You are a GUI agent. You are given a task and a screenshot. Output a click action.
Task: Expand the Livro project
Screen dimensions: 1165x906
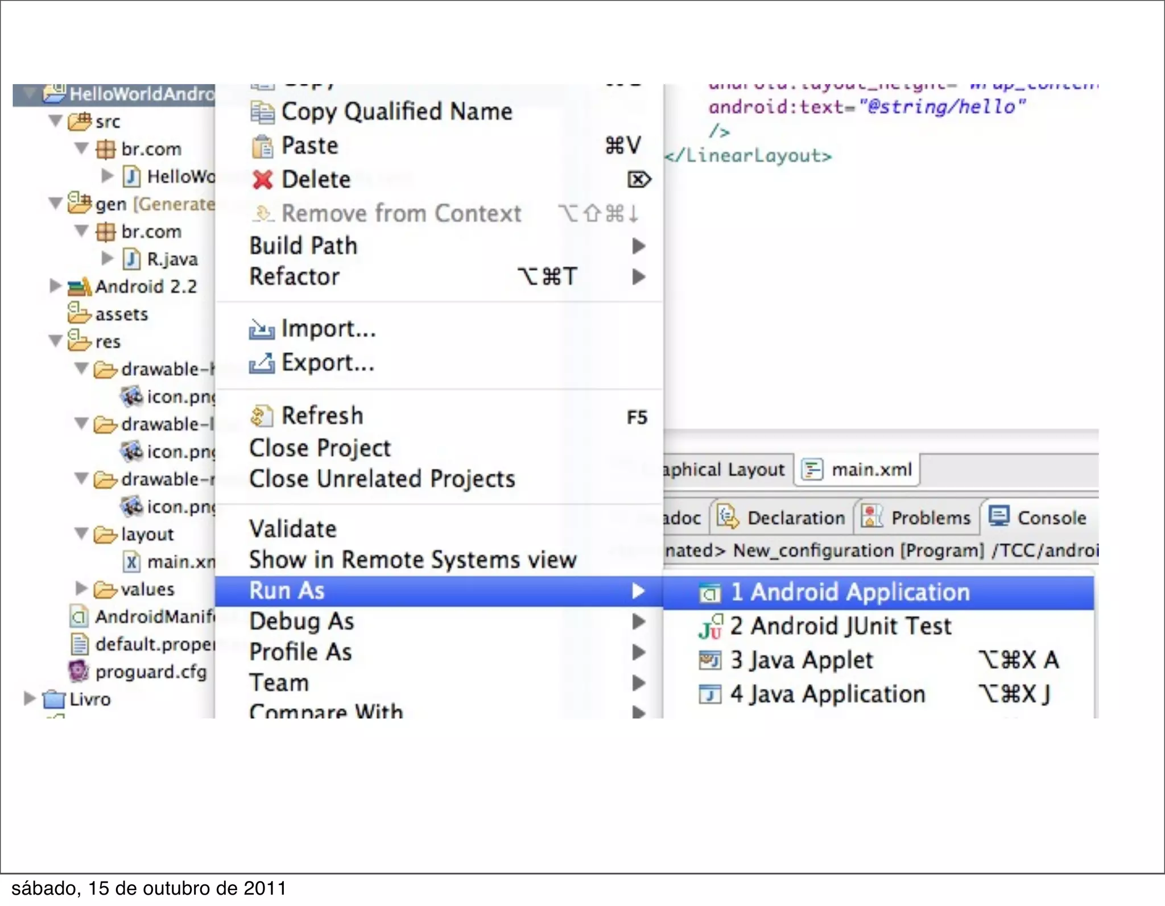30,698
